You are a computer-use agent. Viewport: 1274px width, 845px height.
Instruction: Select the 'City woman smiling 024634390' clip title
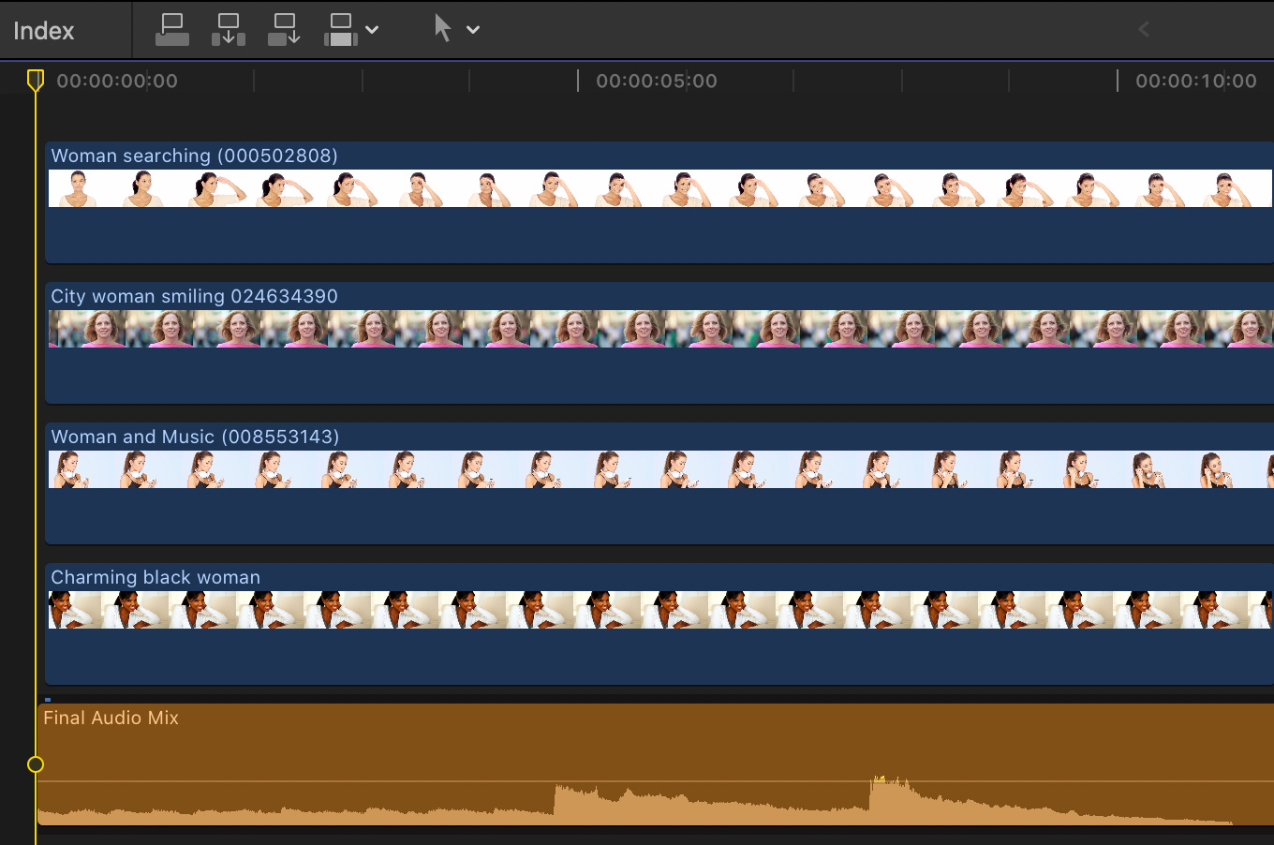pyautogui.click(x=194, y=296)
